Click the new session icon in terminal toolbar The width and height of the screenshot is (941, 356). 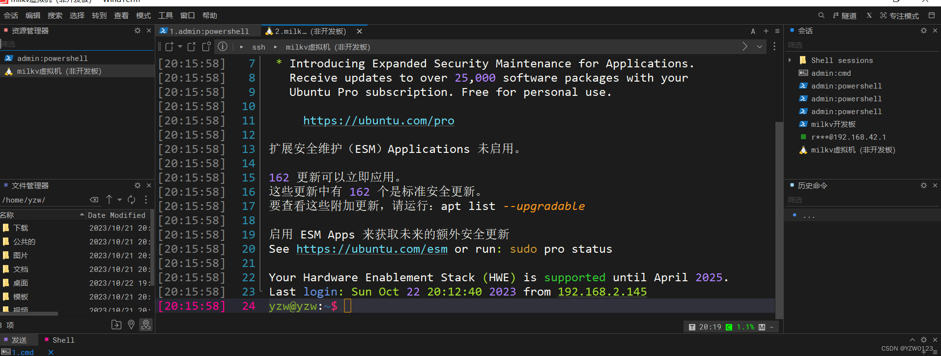[170, 47]
